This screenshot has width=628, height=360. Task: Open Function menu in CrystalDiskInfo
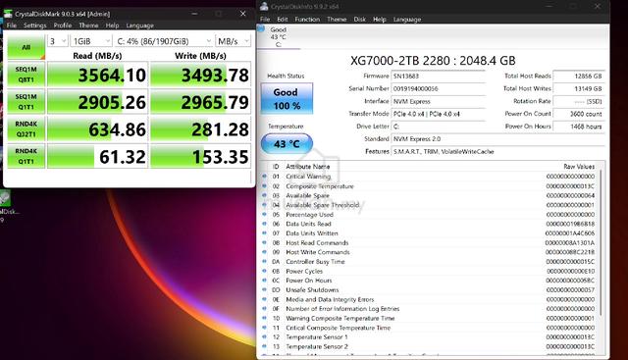(307, 20)
